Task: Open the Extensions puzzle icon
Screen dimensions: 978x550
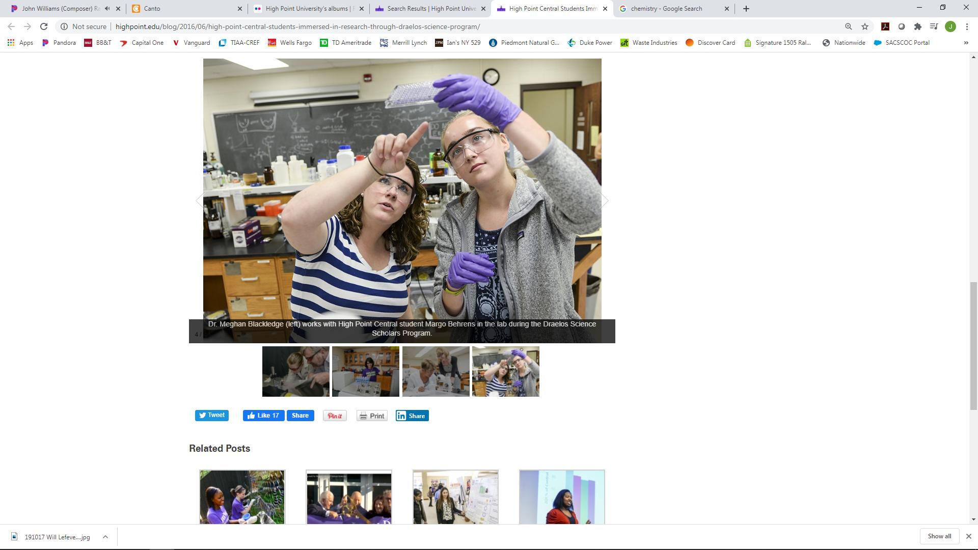Action: 917,26
